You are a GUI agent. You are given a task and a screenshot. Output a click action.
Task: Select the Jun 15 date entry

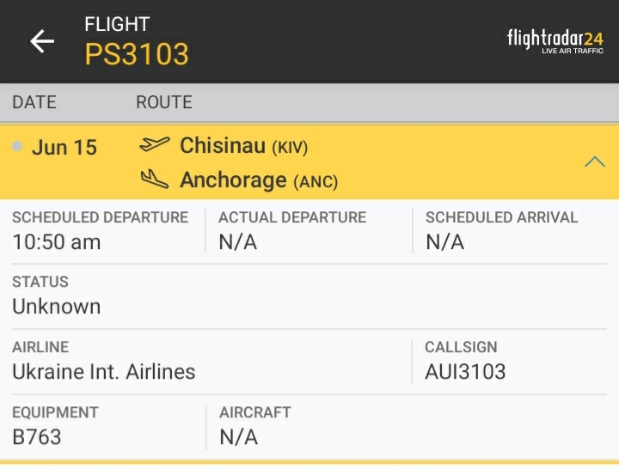pos(64,147)
